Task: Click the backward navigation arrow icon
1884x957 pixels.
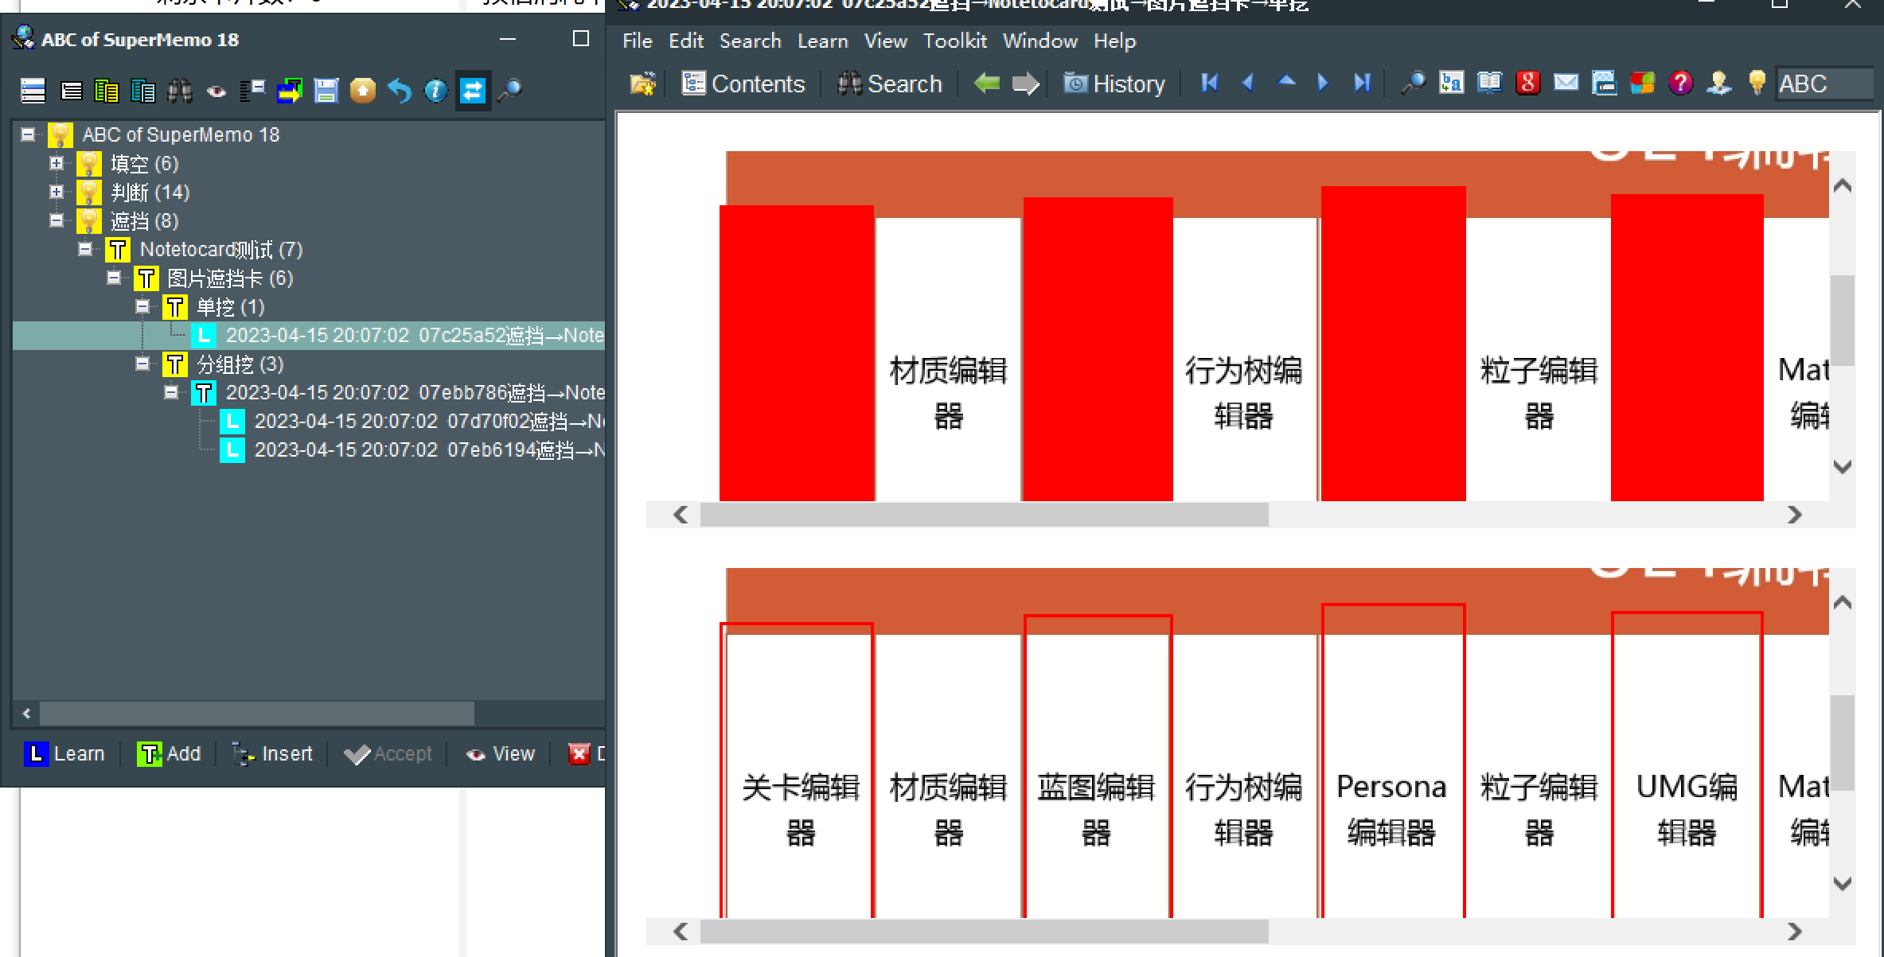Action: (x=988, y=83)
